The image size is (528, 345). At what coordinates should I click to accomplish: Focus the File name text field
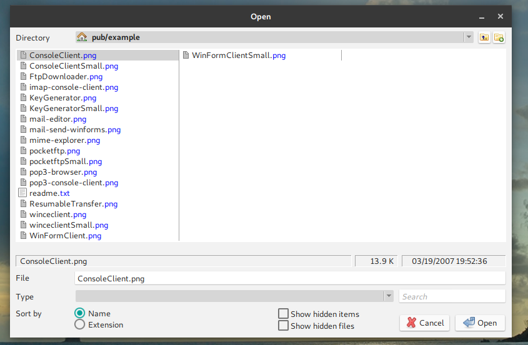point(289,279)
